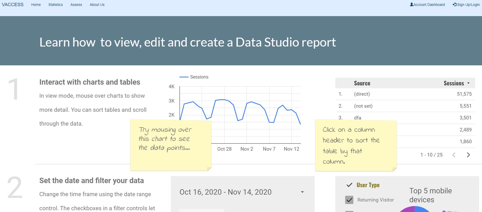Click the Sign Up/Login link
The height and width of the screenshot is (212, 482).
(466, 5)
